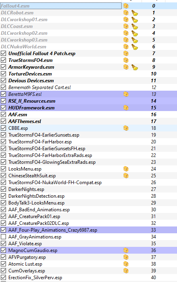Screen dimensions: 177x282
Task: Click the archive icon for CumOverlays.esp
Action: click(126, 271)
